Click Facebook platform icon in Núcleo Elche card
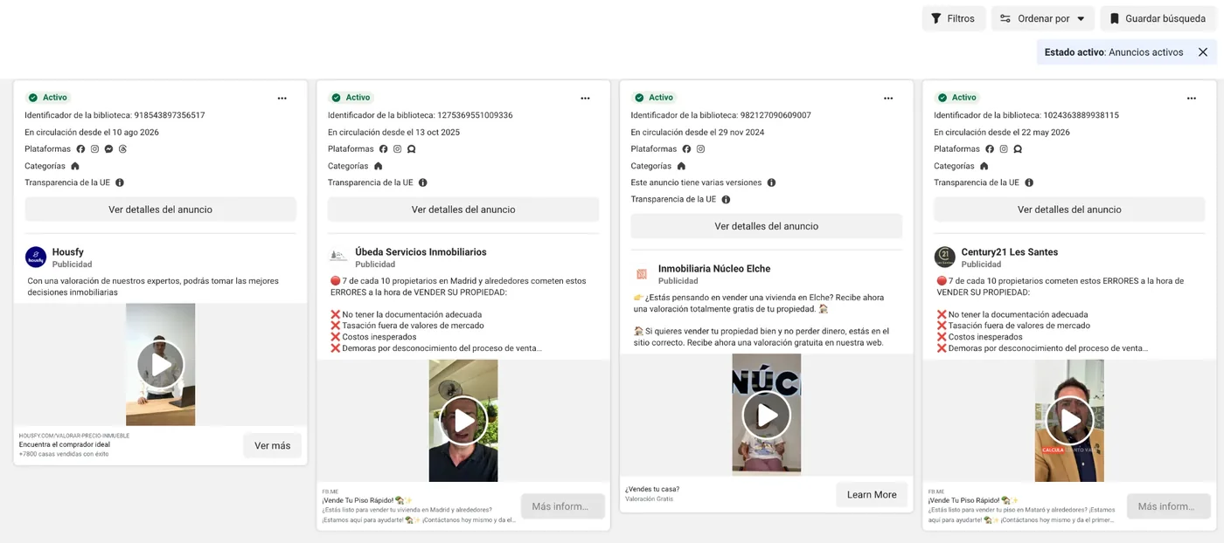 click(686, 149)
